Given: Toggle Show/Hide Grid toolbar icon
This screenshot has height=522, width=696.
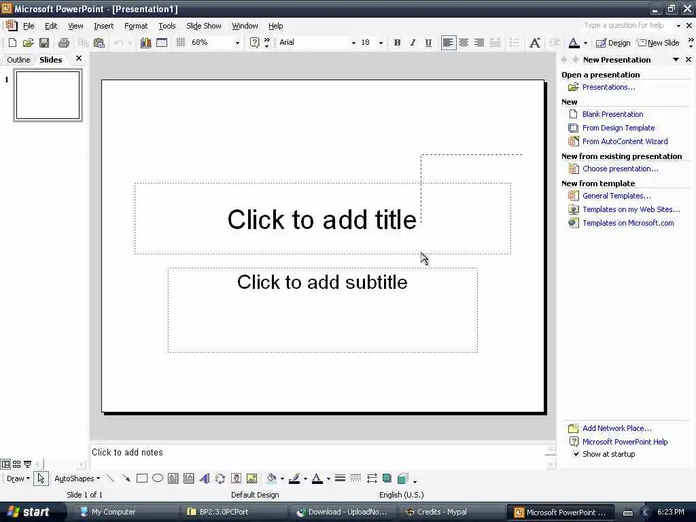Looking at the screenshot, I should [181, 43].
